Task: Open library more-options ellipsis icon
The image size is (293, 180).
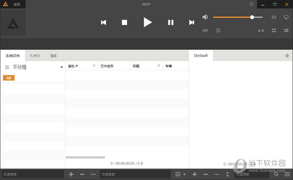Action: point(93,175)
